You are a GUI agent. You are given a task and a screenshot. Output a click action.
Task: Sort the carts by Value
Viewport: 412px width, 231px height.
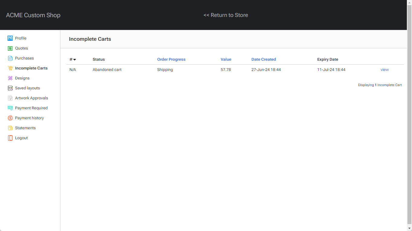coord(226,59)
